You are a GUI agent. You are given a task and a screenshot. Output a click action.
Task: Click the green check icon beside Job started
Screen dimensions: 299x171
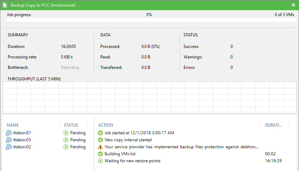click(x=100, y=133)
